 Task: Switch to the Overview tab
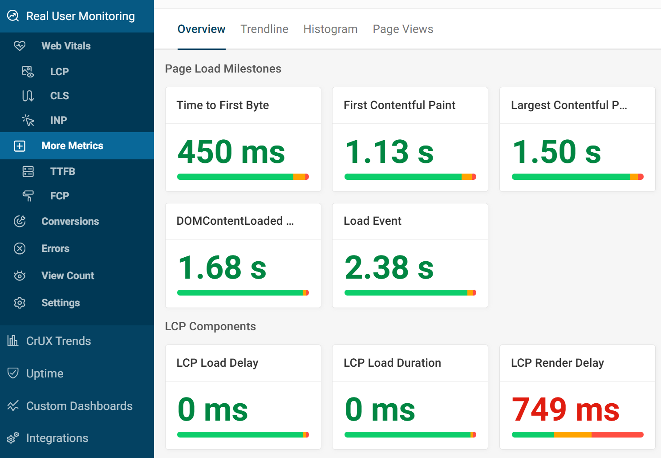(202, 29)
